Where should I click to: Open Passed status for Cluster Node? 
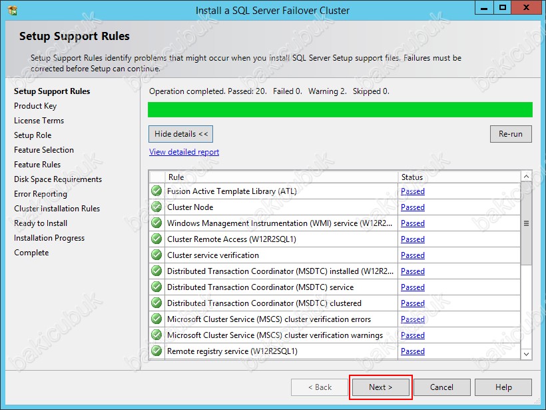pos(413,207)
